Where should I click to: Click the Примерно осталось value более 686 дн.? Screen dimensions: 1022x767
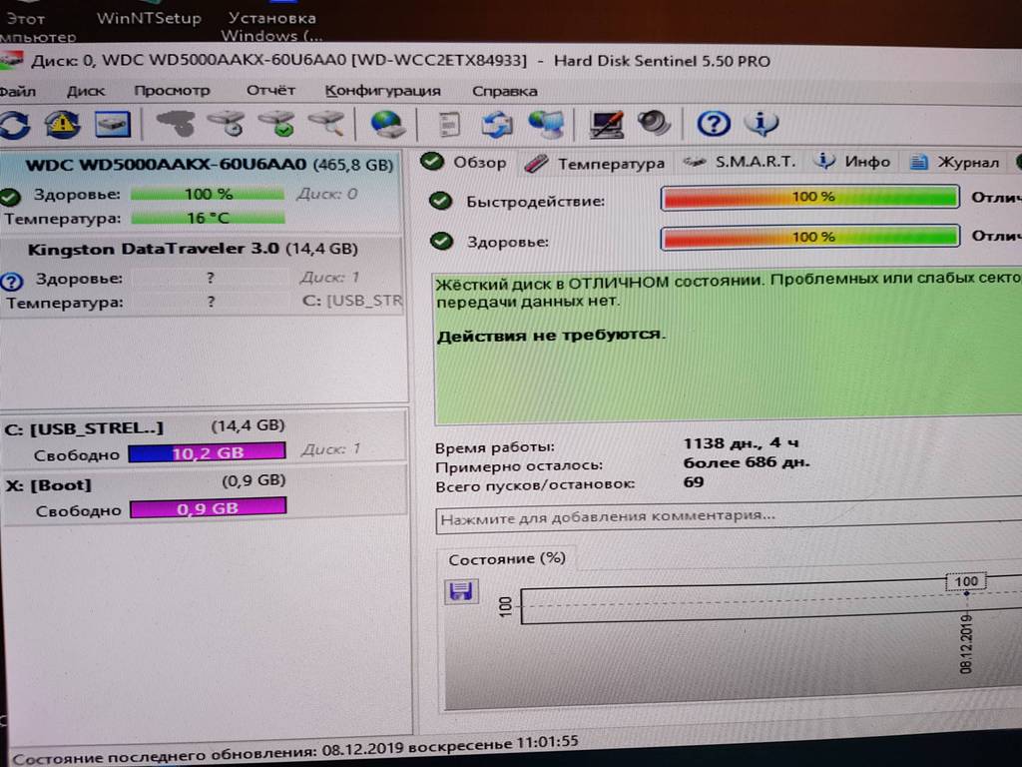coord(747,463)
